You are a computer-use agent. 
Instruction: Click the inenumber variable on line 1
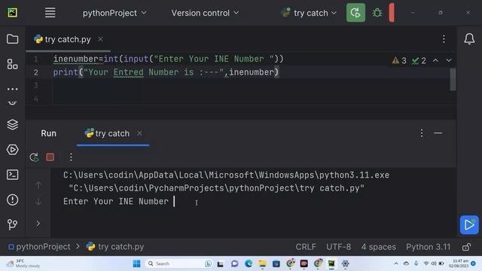(x=75, y=59)
